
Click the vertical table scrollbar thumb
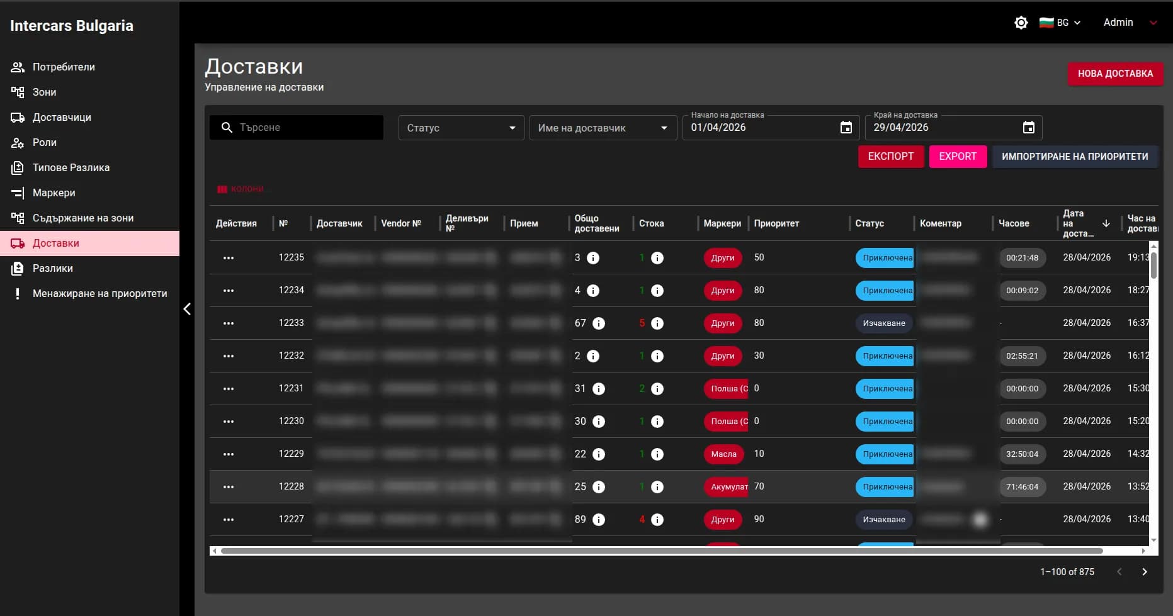pyautogui.click(x=1153, y=265)
